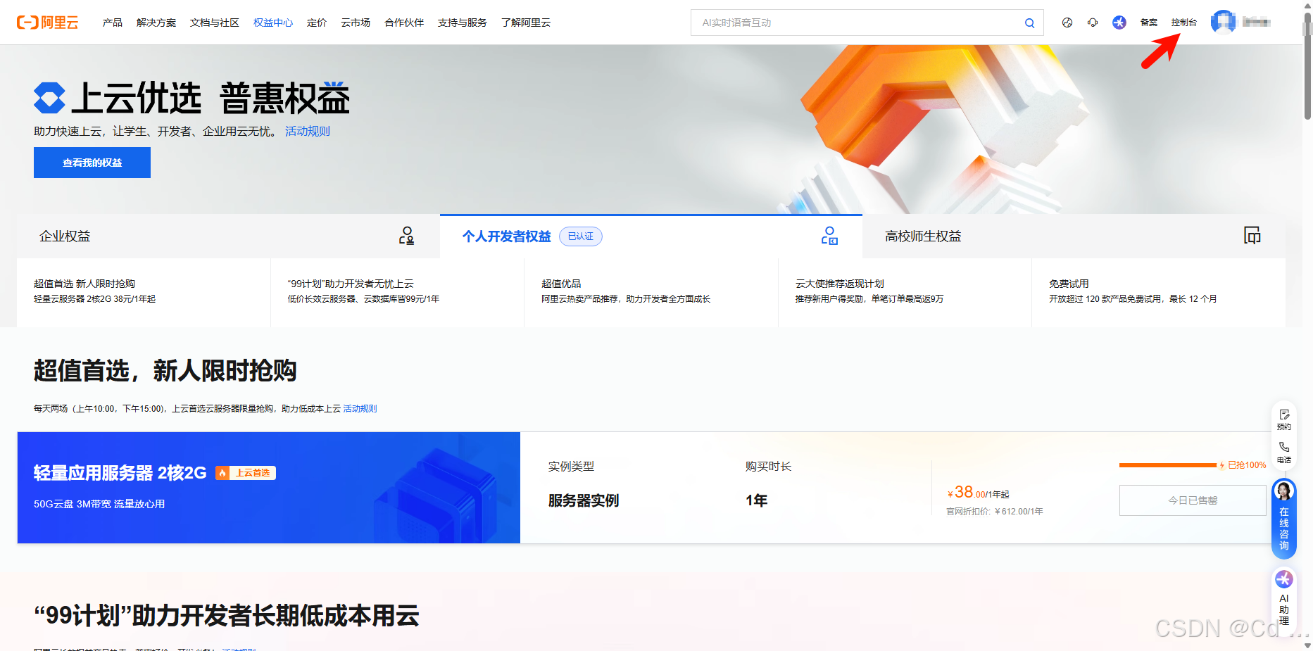The image size is (1313, 651).
Task: Click the 已抢100% orange progress bar
Action: (1168, 465)
